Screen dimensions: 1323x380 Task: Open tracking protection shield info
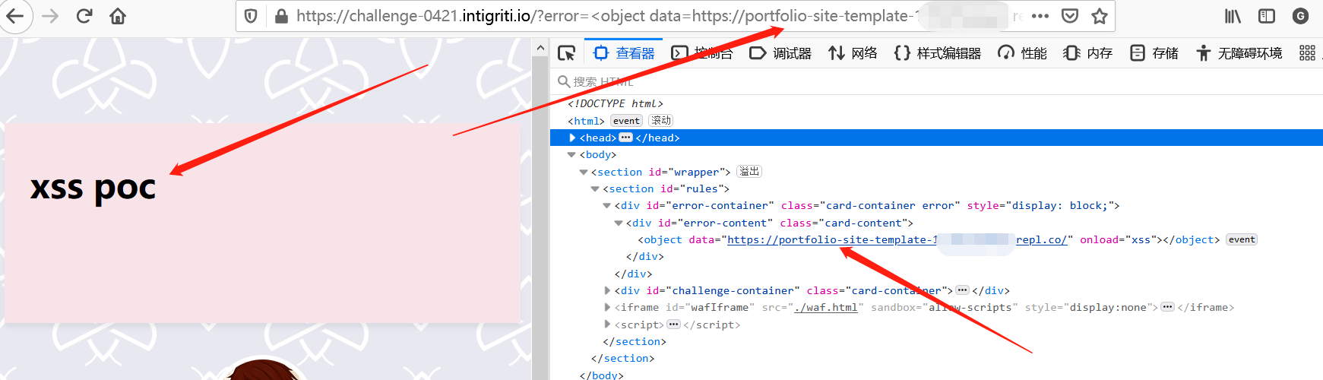click(252, 16)
